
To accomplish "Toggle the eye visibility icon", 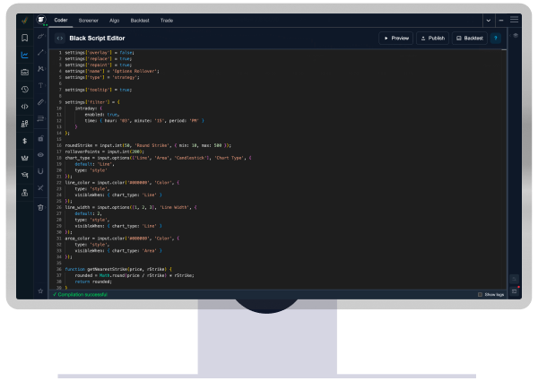I will tap(40, 155).
